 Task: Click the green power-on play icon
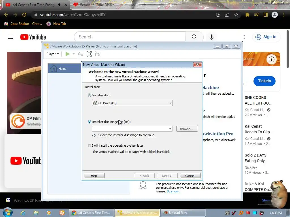[x=67, y=54]
